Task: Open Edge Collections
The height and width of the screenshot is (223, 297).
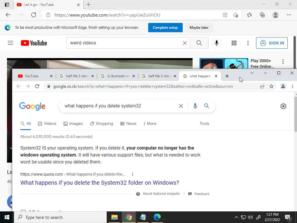Action: click(x=262, y=15)
